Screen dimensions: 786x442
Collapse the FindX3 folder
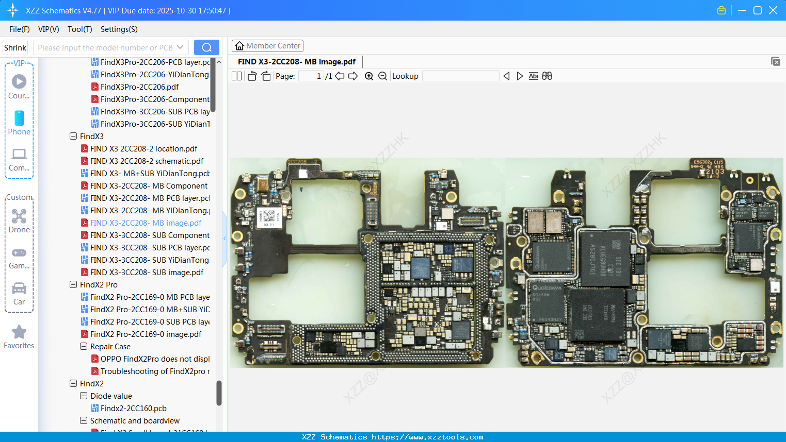(x=73, y=137)
